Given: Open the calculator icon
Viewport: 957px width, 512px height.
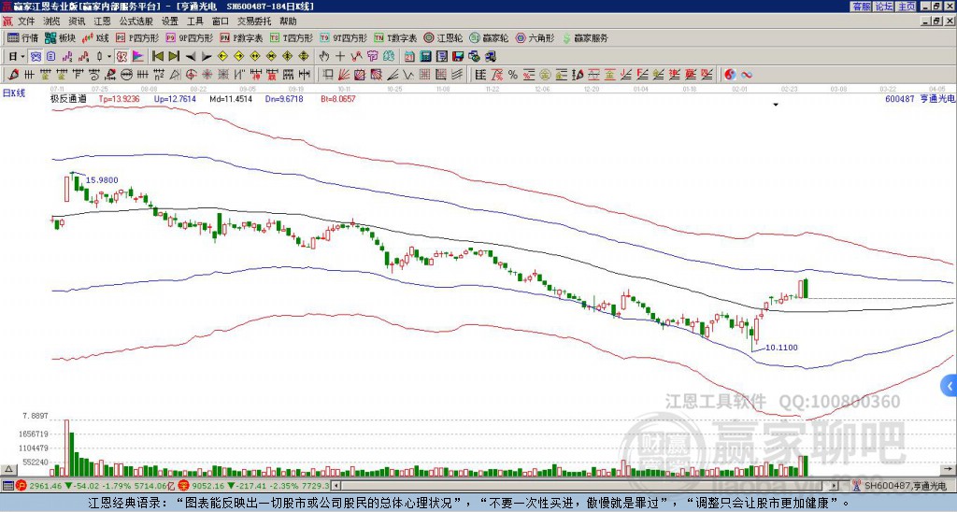Looking at the screenshot, I should pos(425,57).
